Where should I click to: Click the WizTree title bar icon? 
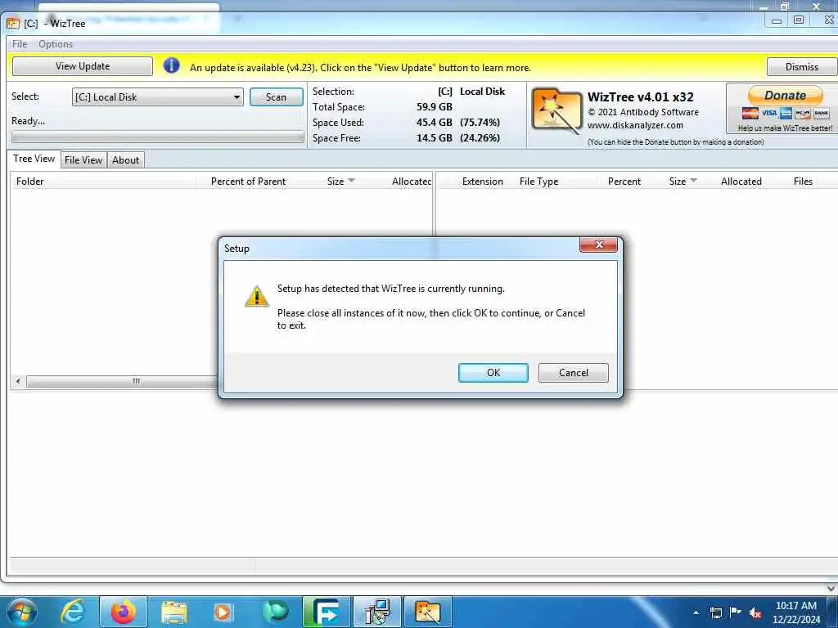pyautogui.click(x=13, y=24)
